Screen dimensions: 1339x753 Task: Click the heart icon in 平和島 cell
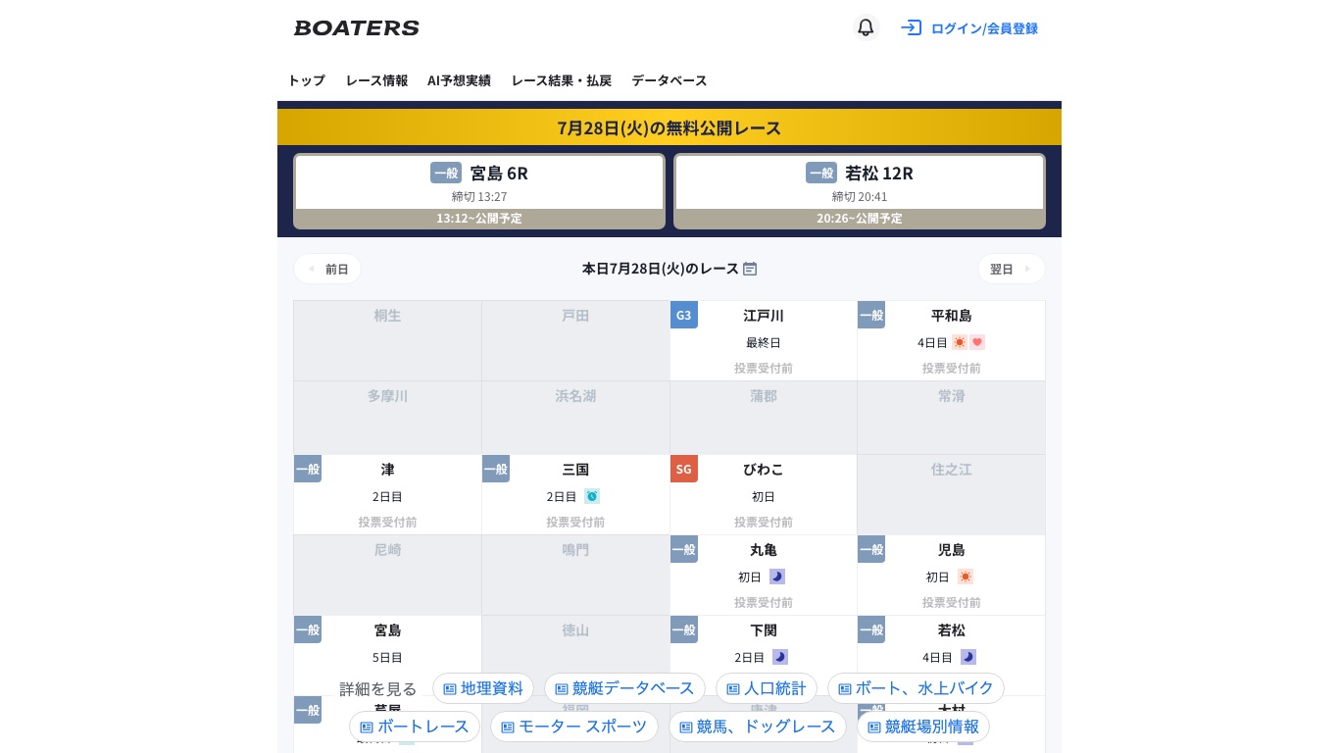tap(977, 342)
